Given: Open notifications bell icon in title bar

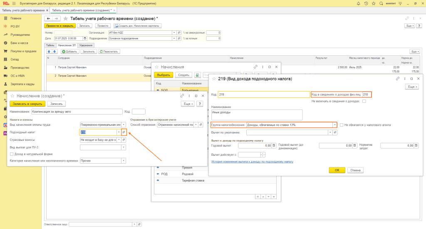Looking at the screenshot, I should pyautogui.click(x=358, y=3).
